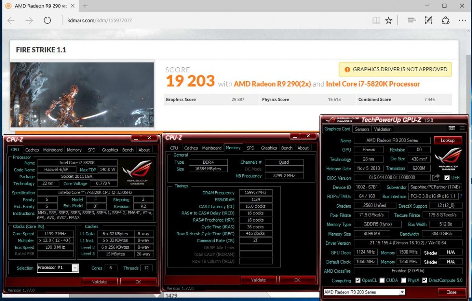
Task: Open About tab in left CPU-Z window
Action: pos(144,150)
